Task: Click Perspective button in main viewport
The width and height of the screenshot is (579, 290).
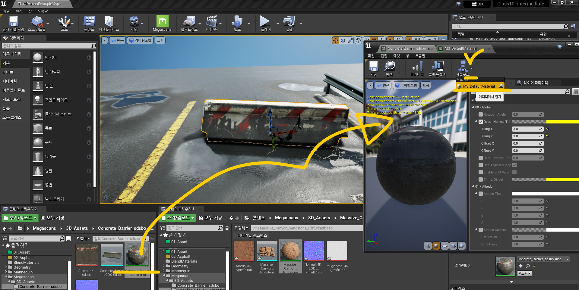Action: (x=117, y=40)
